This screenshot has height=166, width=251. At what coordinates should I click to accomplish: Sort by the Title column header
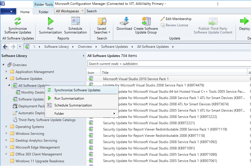pos(174,73)
